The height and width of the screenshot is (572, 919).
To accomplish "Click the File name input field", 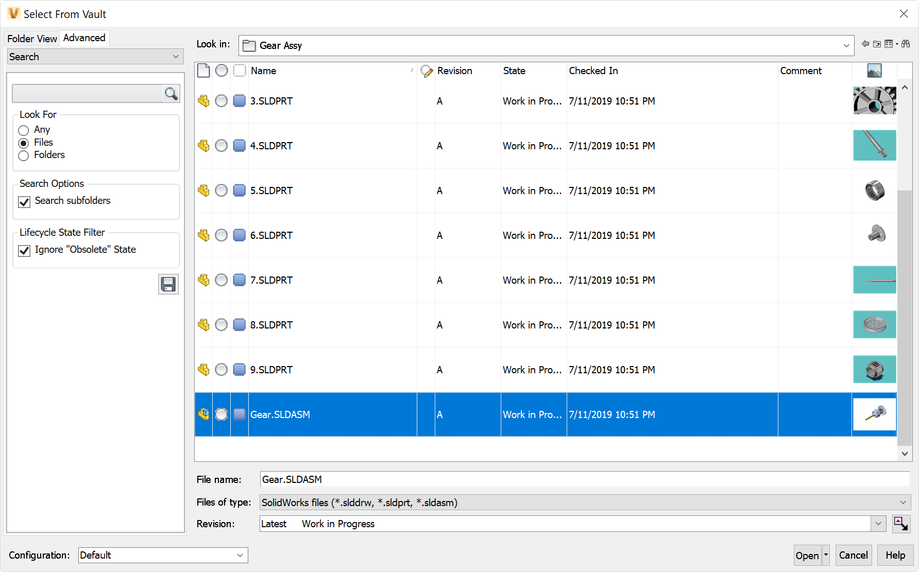I will (585, 479).
